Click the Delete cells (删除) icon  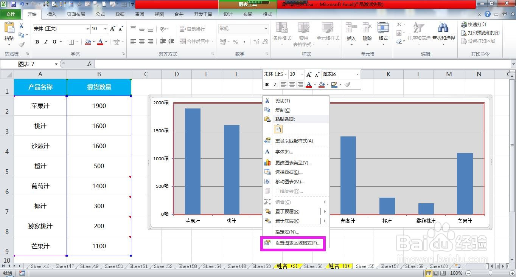[367, 28]
